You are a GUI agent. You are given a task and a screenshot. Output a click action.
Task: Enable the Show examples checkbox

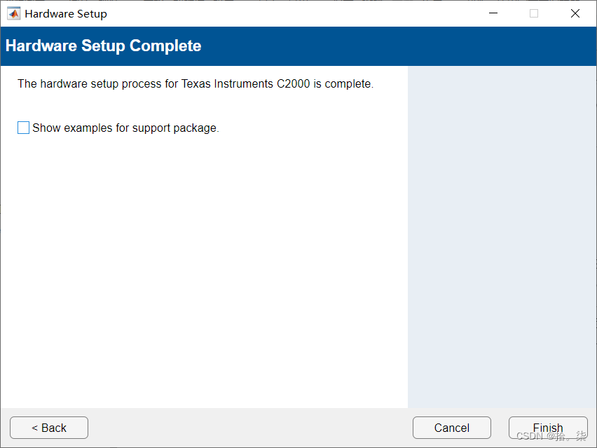(23, 128)
